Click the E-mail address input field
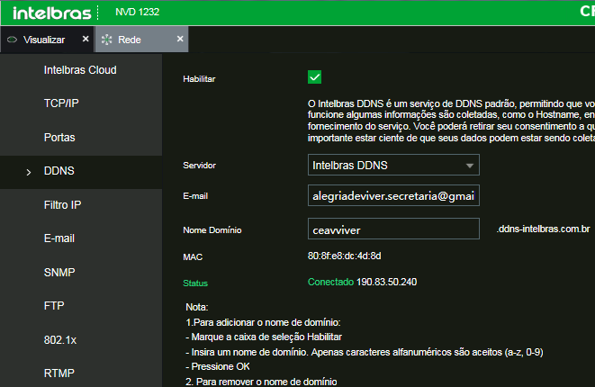This screenshot has width=595, height=387. [392, 196]
